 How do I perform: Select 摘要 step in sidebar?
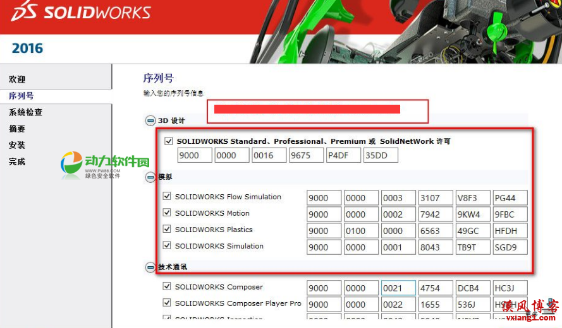pos(17,129)
